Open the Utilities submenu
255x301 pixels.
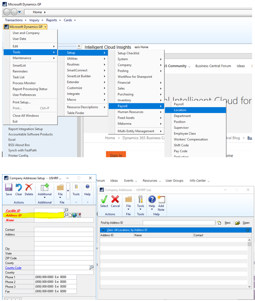83,59
